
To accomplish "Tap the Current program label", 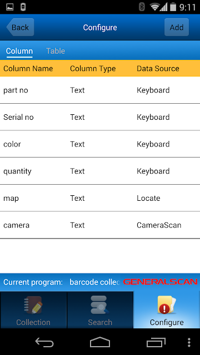I will tap(33, 282).
